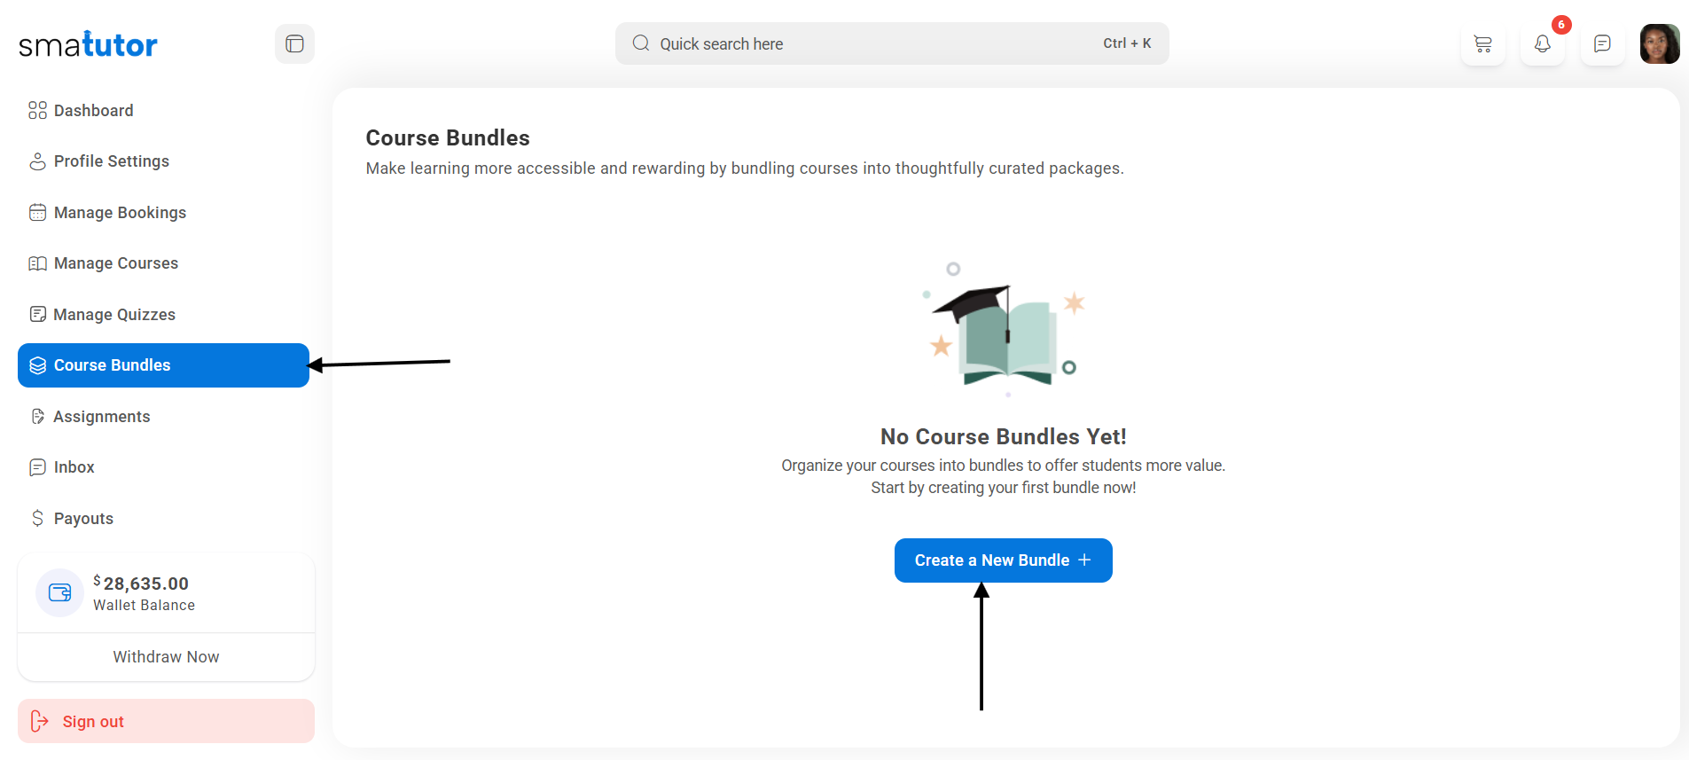Toggle the sidebar collapse button

point(294,44)
